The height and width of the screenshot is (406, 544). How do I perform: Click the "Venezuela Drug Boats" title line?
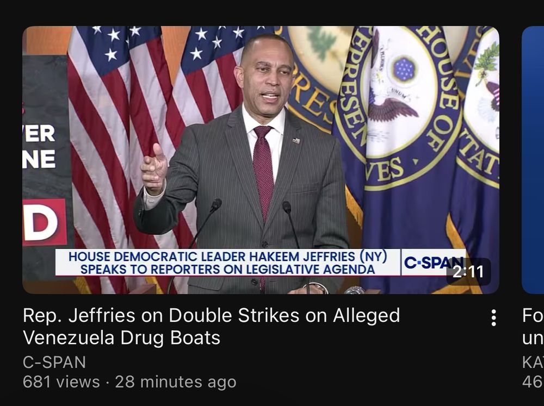coord(121,338)
